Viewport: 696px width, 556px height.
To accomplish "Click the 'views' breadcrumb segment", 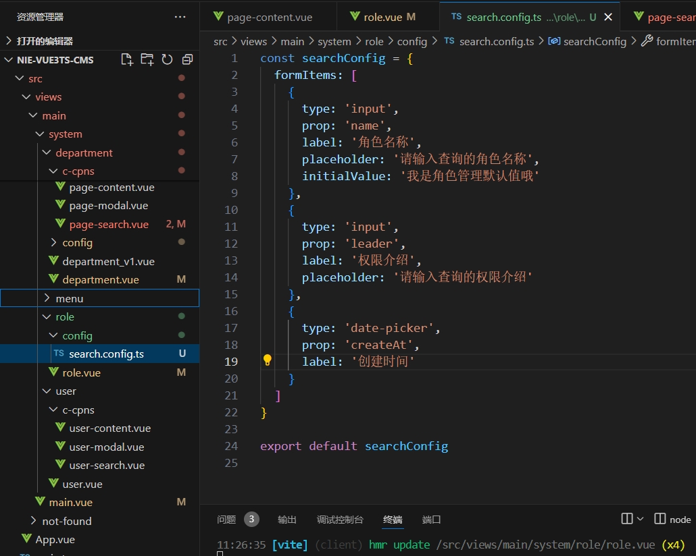I will [x=253, y=42].
